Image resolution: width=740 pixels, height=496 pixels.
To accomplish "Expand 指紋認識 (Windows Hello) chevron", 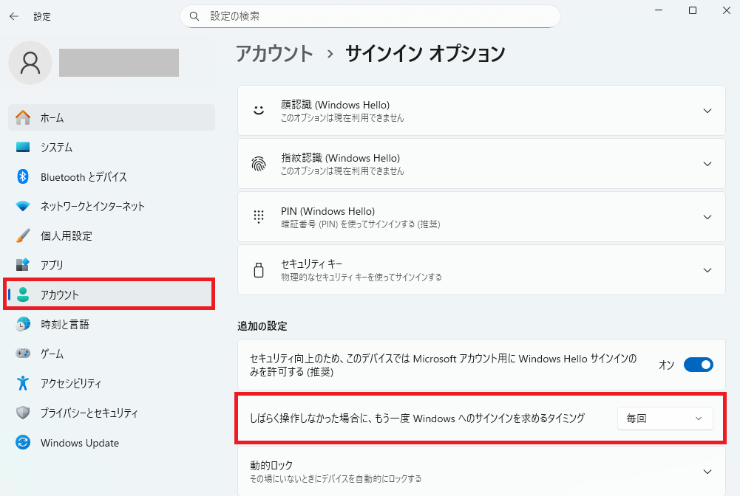I will point(707,164).
